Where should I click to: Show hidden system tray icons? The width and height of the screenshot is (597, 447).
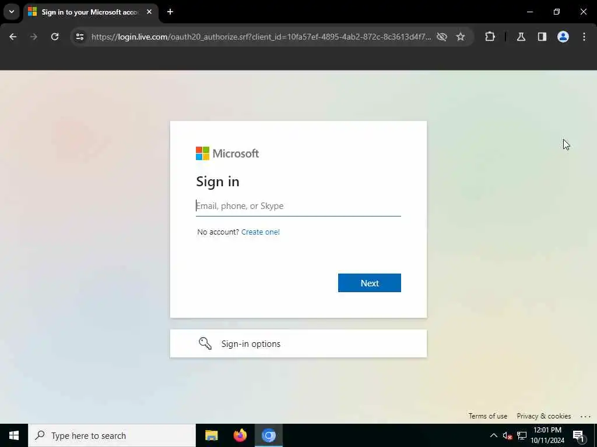click(493, 435)
